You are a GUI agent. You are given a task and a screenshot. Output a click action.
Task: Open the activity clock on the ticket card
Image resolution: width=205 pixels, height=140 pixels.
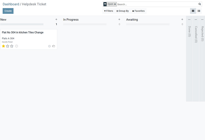coord(16,46)
